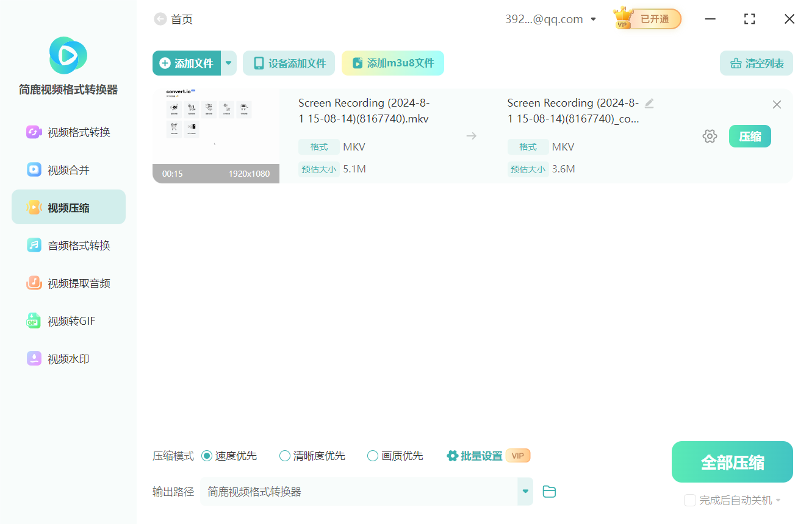The height and width of the screenshot is (524, 809).
Task: Open the output folder browser icon
Action: click(548, 491)
